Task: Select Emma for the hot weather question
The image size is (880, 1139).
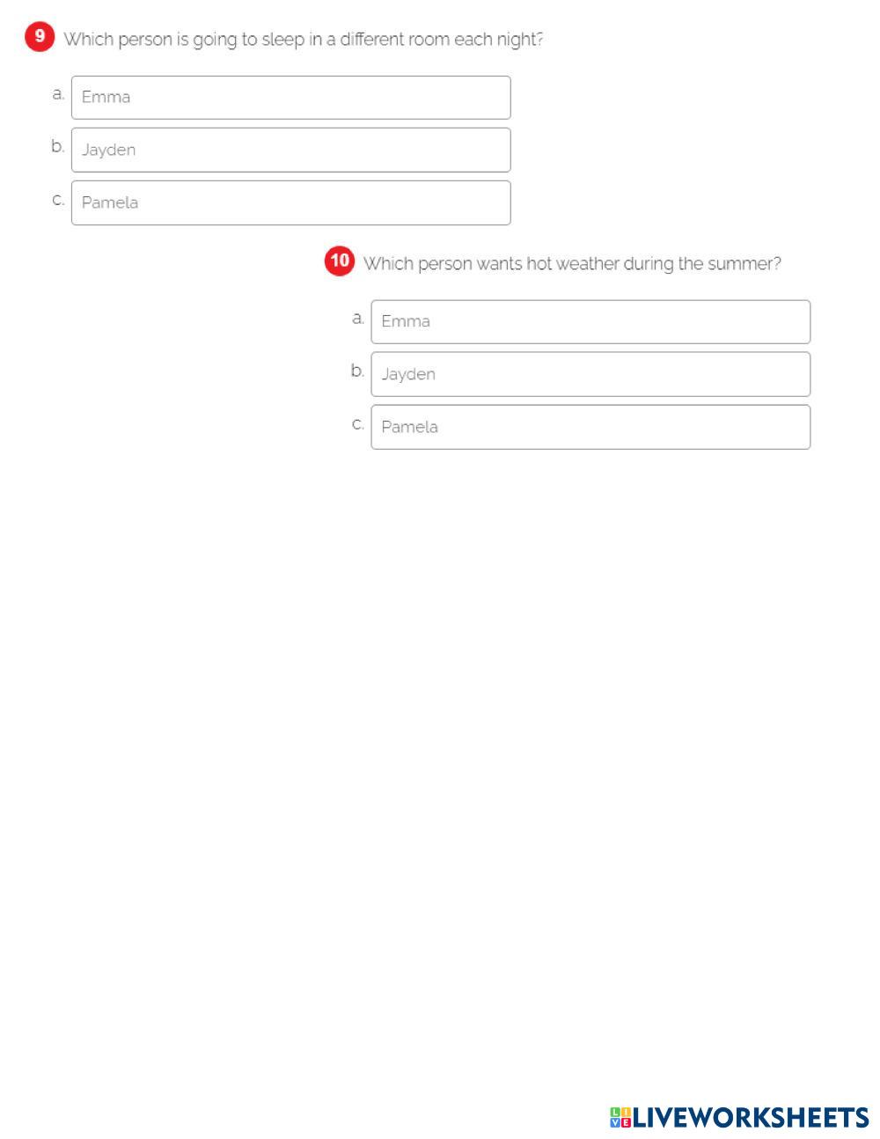Action: click(x=590, y=321)
